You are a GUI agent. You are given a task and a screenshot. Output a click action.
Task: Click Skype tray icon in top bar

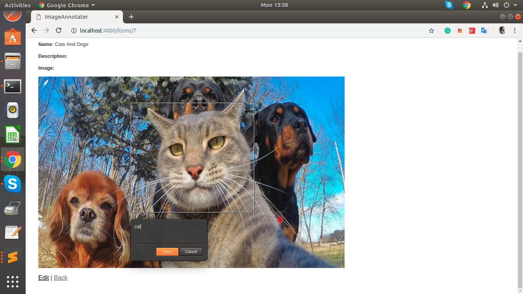coord(449,5)
